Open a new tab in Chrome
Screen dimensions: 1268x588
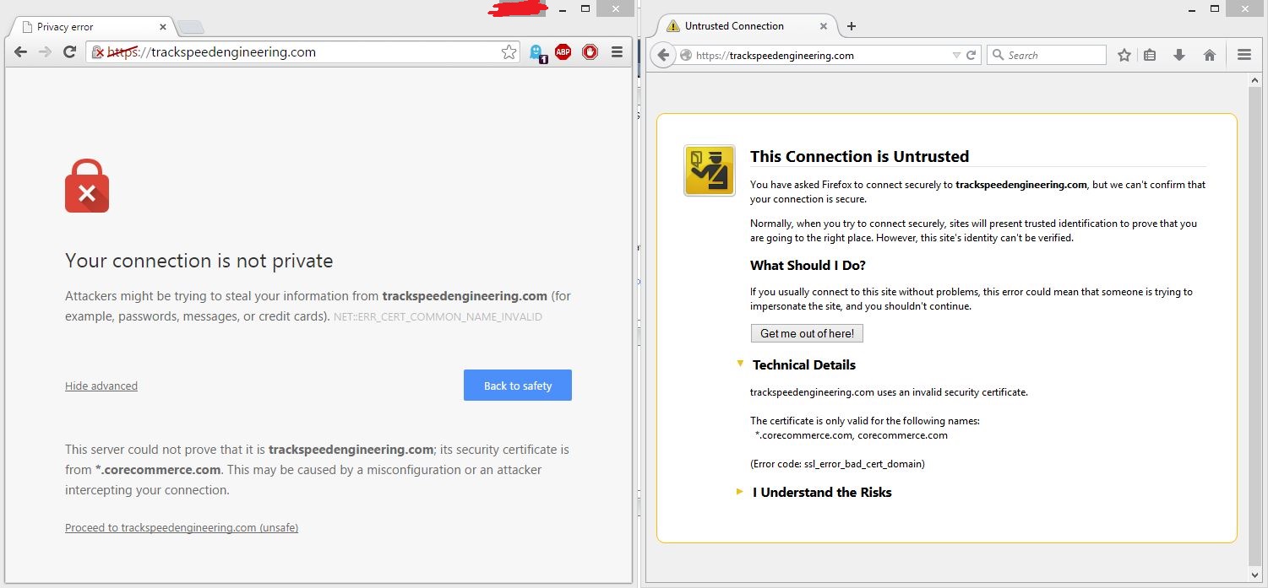pyautogui.click(x=191, y=27)
